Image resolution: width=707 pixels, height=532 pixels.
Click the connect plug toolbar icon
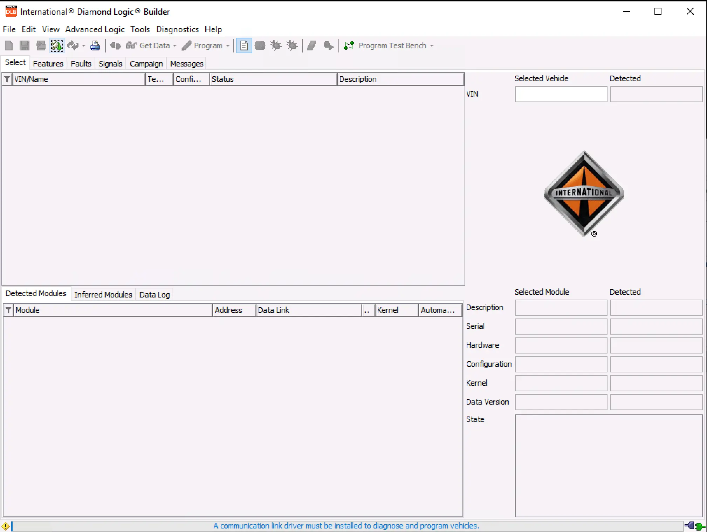click(115, 45)
